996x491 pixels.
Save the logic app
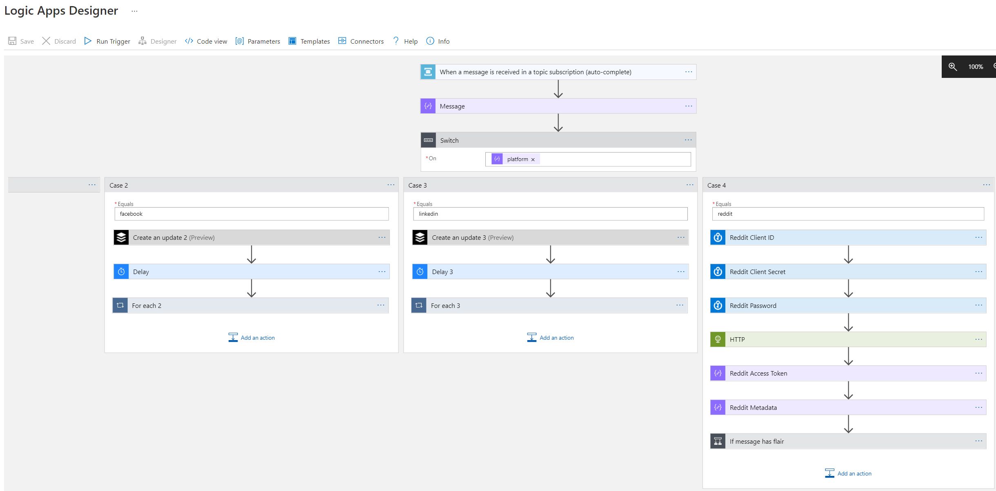point(21,41)
